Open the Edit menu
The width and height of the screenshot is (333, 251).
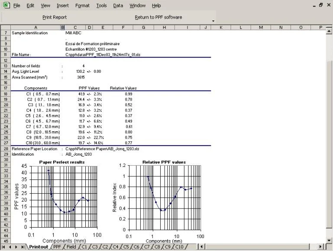coord(30,6)
